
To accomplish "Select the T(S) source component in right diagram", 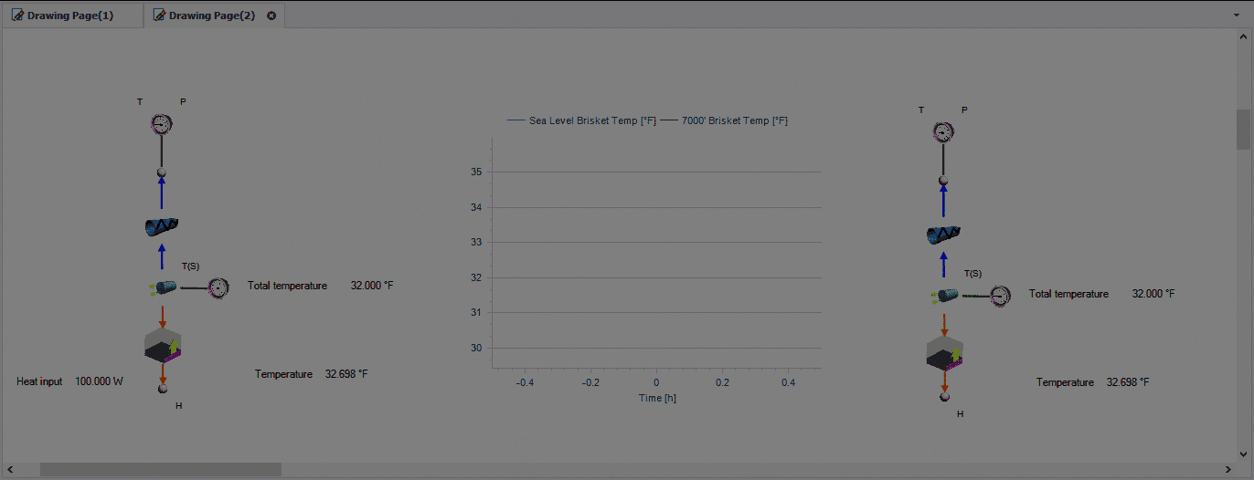I will click(x=945, y=296).
